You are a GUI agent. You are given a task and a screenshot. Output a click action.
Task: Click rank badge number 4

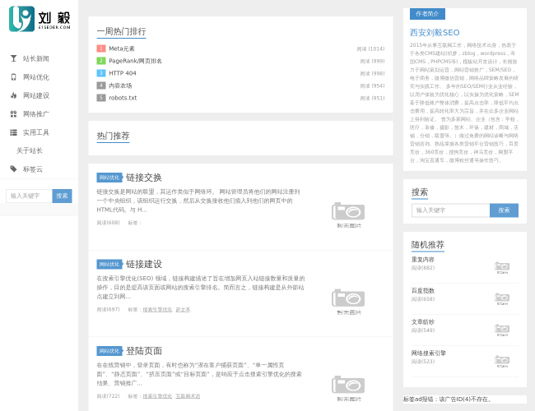(101, 85)
